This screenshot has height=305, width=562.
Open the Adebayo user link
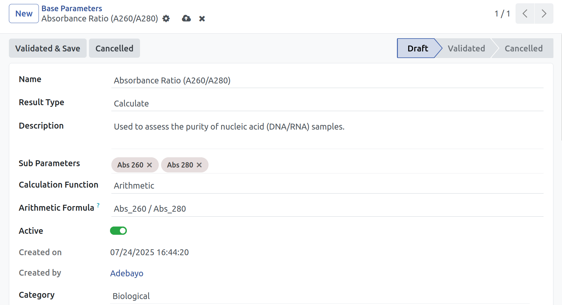tap(127, 273)
